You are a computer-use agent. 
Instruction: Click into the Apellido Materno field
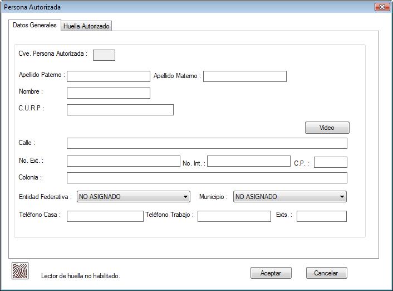pos(244,76)
